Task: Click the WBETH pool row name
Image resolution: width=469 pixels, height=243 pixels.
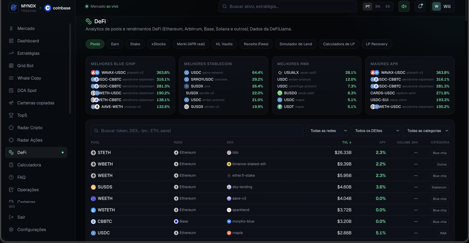Action: [105, 164]
